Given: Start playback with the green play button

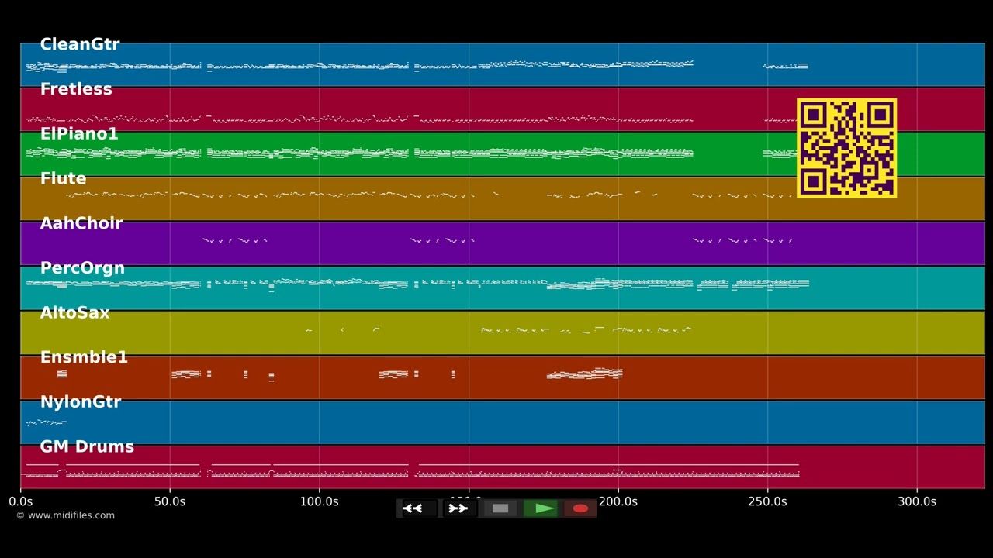Looking at the screenshot, I should point(541,508).
